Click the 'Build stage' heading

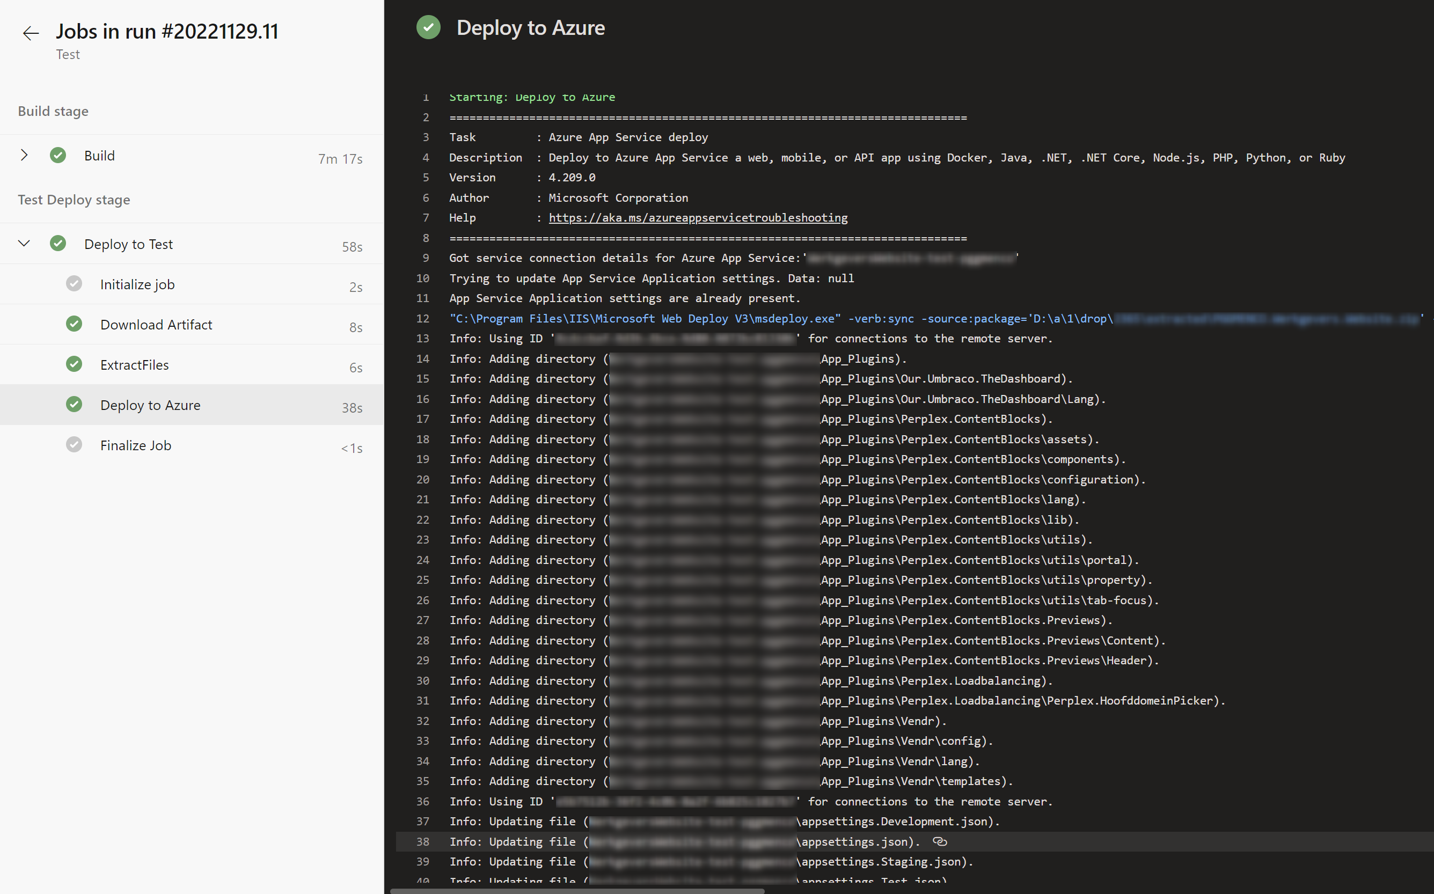pyautogui.click(x=53, y=111)
